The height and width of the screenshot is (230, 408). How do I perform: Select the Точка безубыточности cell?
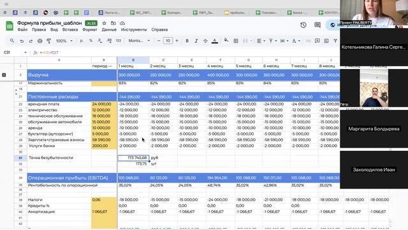tap(59, 158)
